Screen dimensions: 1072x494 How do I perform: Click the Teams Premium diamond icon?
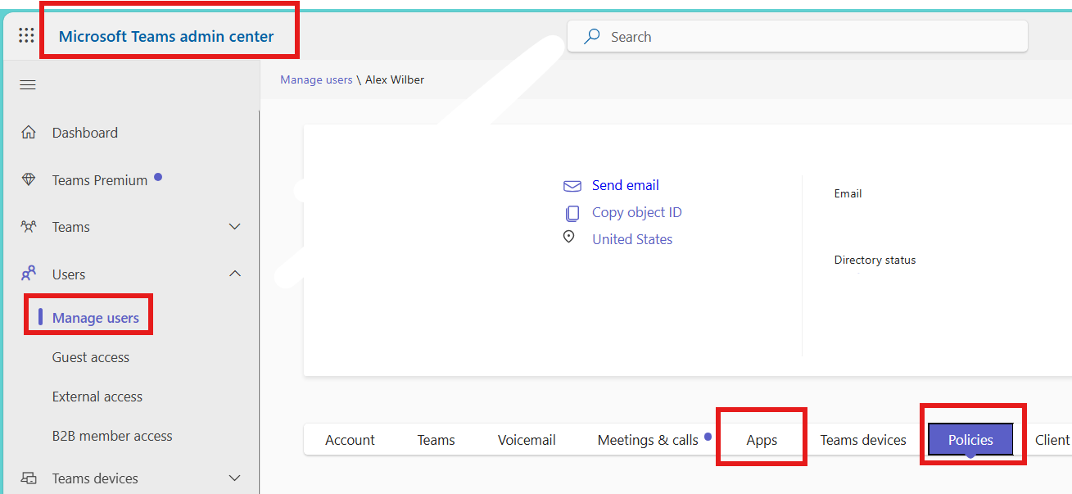tap(29, 180)
